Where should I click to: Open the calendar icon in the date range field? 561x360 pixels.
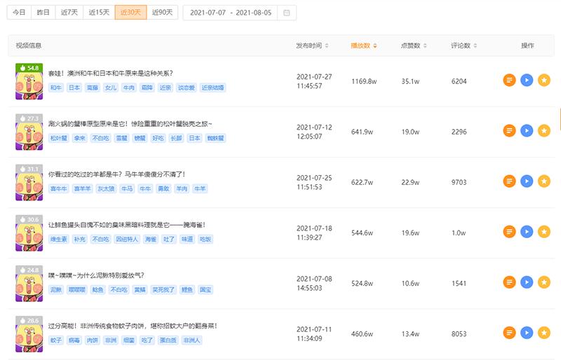click(287, 13)
